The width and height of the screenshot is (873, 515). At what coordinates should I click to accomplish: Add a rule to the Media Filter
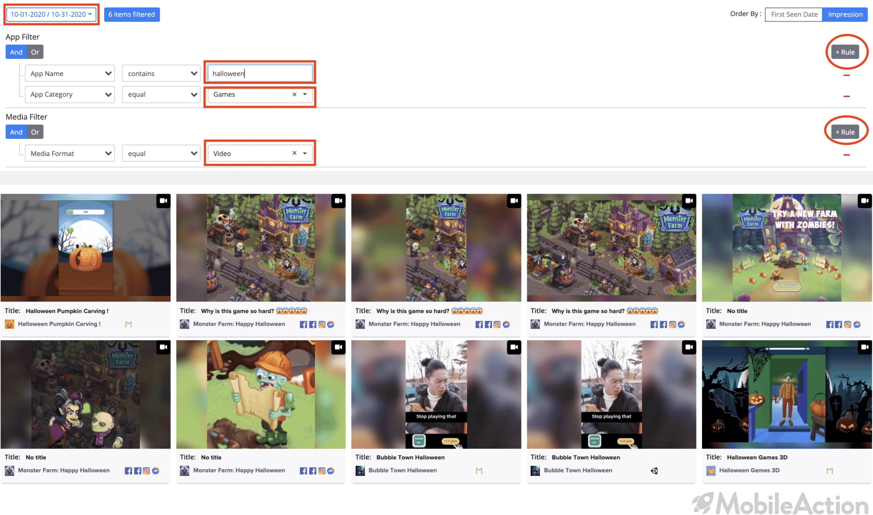[845, 132]
